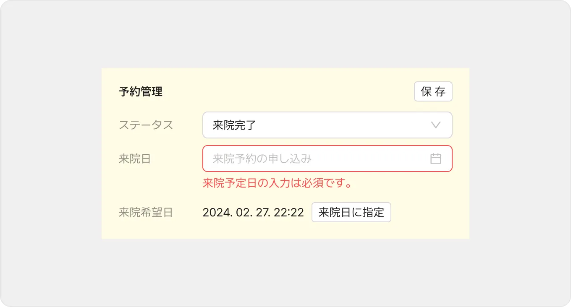Screen dimensions: 571x307
Task: Click the 保存 button
Action: click(433, 91)
